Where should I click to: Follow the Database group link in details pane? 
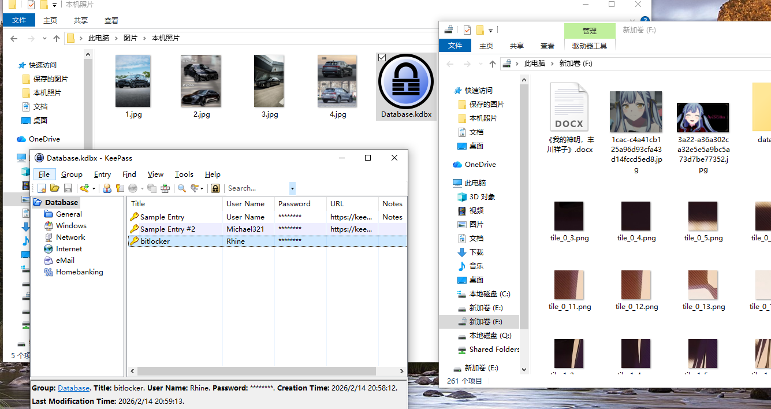73,388
